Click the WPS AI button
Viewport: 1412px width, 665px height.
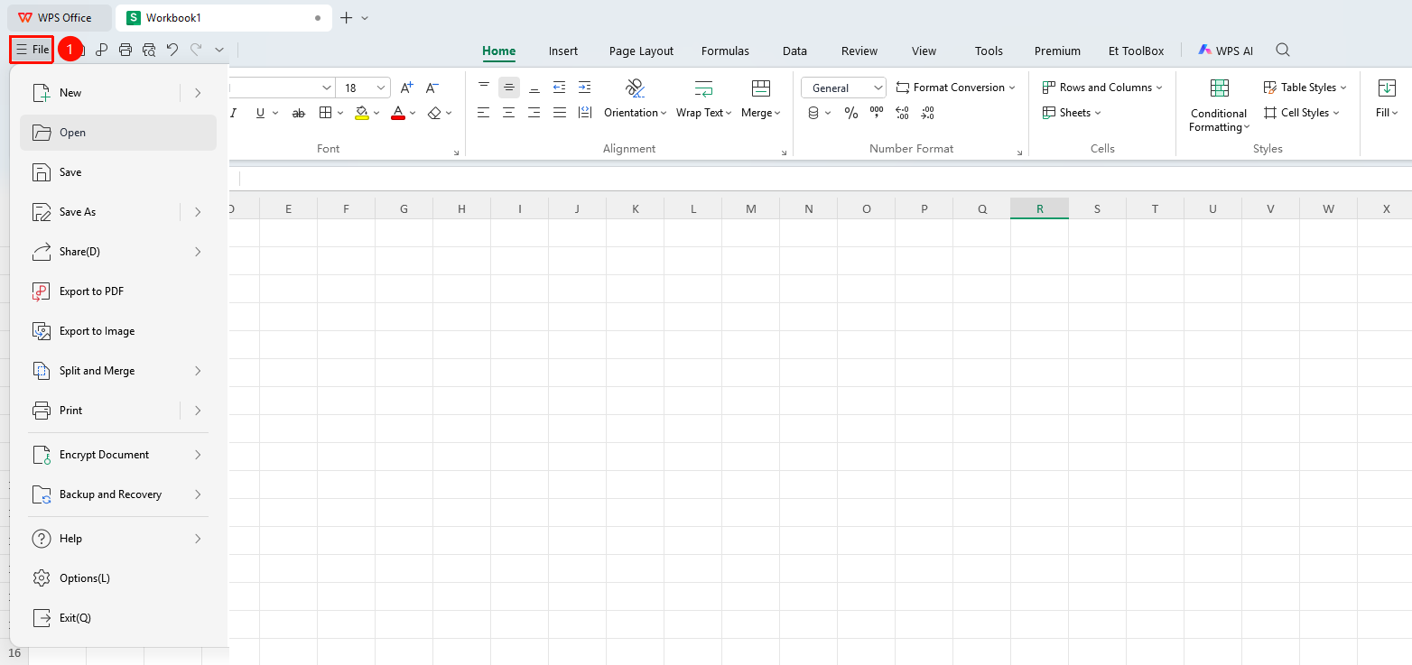[1225, 51]
